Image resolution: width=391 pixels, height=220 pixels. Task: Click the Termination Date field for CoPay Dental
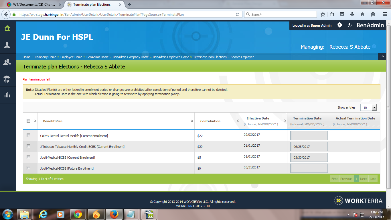309,135
